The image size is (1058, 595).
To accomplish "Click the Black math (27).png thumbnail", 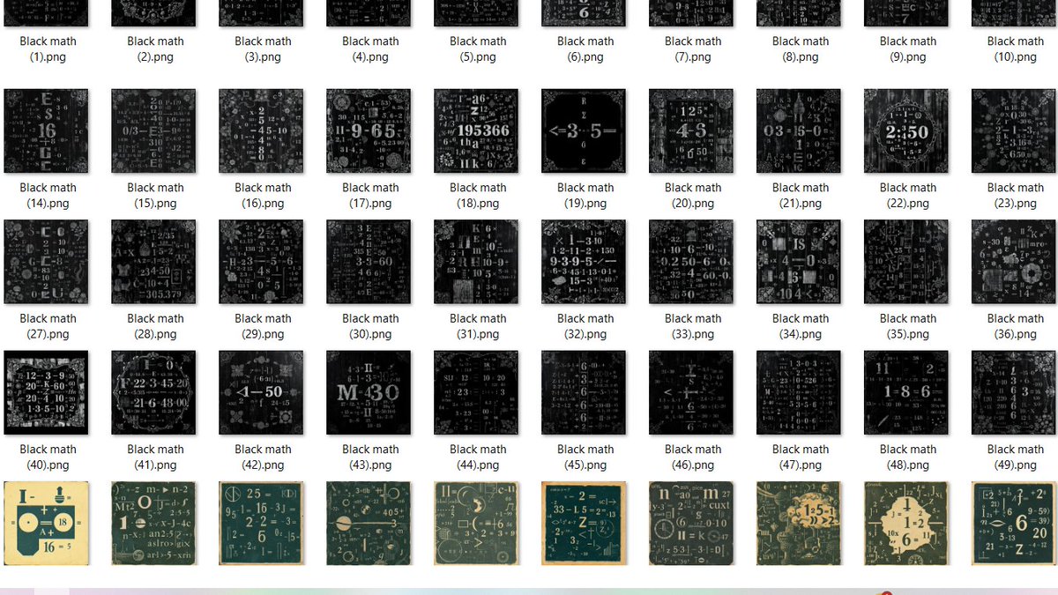I will click(x=47, y=262).
